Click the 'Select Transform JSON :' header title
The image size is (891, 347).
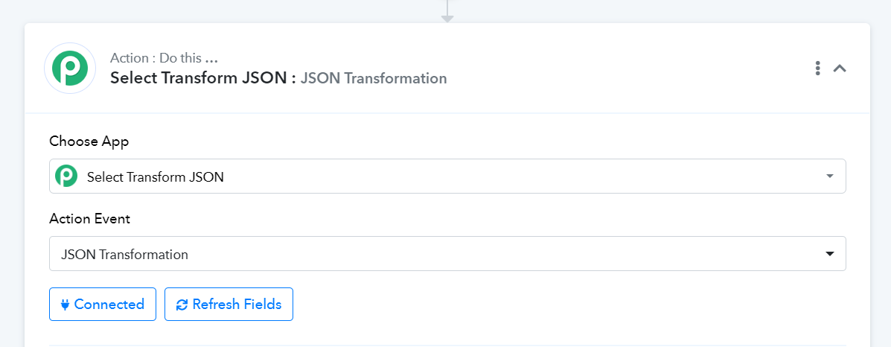click(x=203, y=78)
